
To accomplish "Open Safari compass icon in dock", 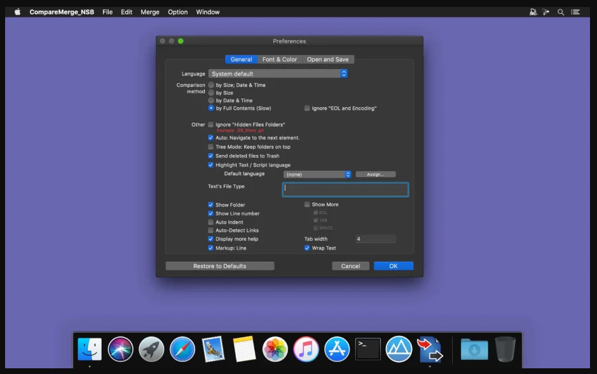I will [x=182, y=349].
